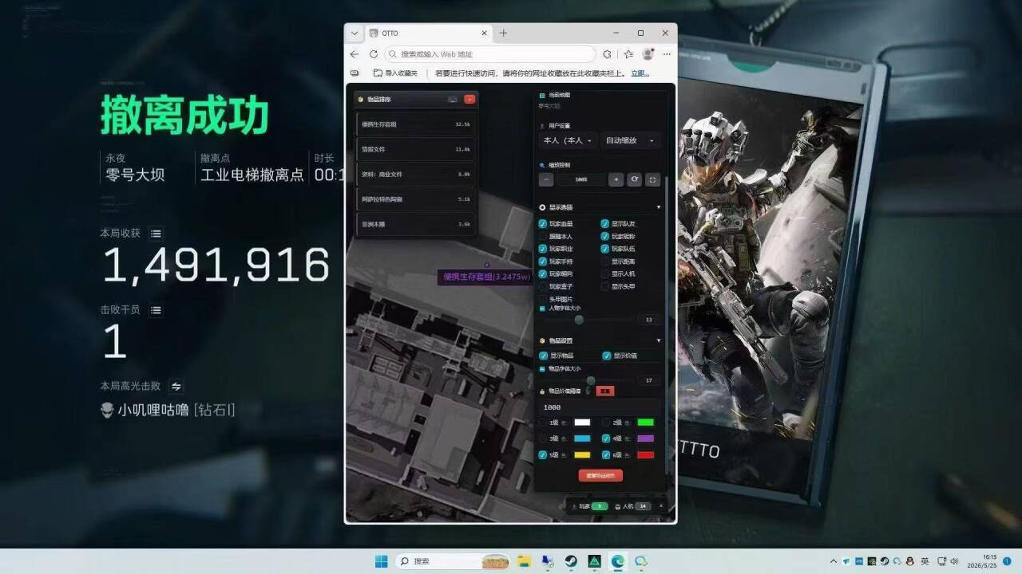1022x574 pixels.
Task: Open 本局收获 list icon
Action: click(156, 234)
